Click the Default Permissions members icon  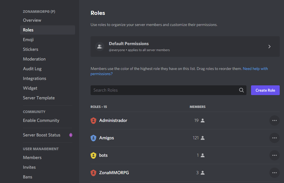pos(100,47)
